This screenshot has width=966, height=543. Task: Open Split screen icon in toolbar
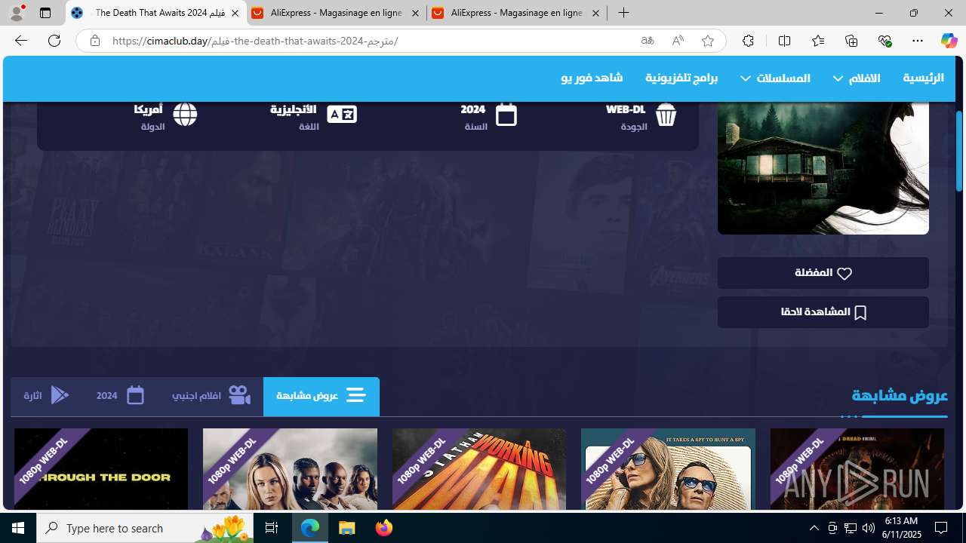(784, 41)
